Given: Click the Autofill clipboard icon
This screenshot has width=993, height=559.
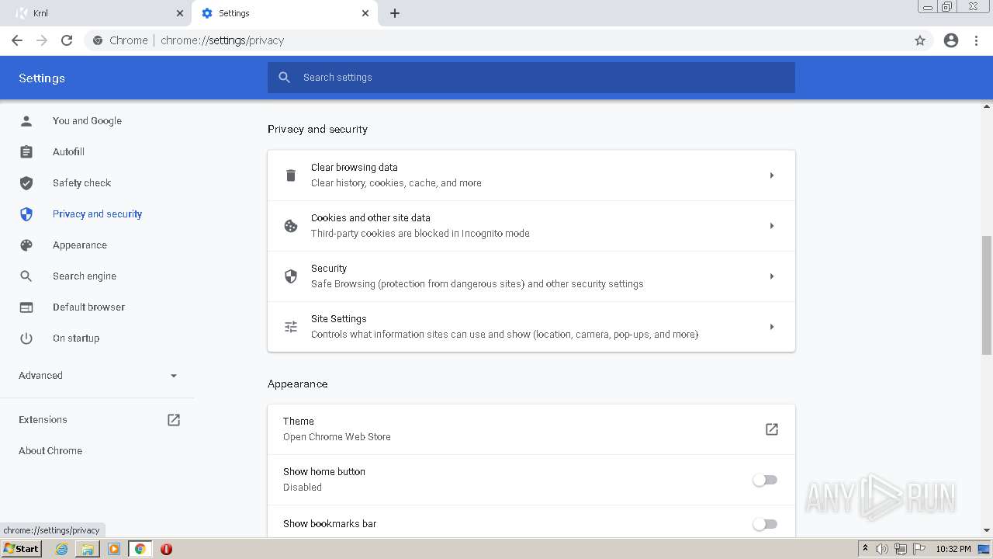Looking at the screenshot, I should [x=26, y=152].
